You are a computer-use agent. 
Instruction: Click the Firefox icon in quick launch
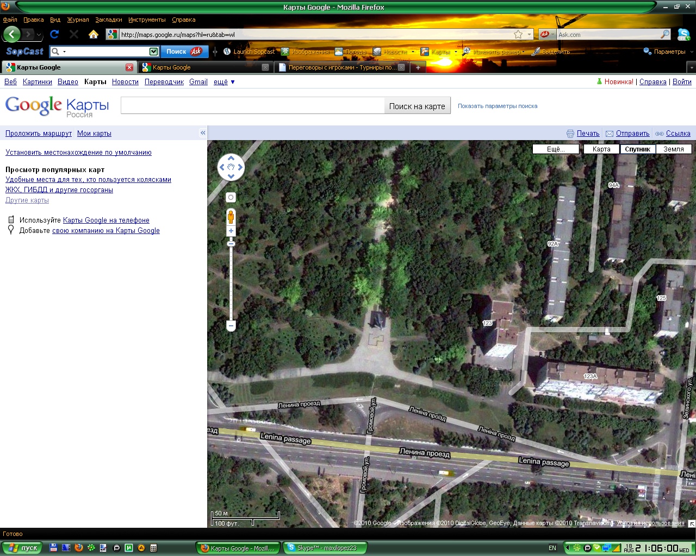point(79,548)
